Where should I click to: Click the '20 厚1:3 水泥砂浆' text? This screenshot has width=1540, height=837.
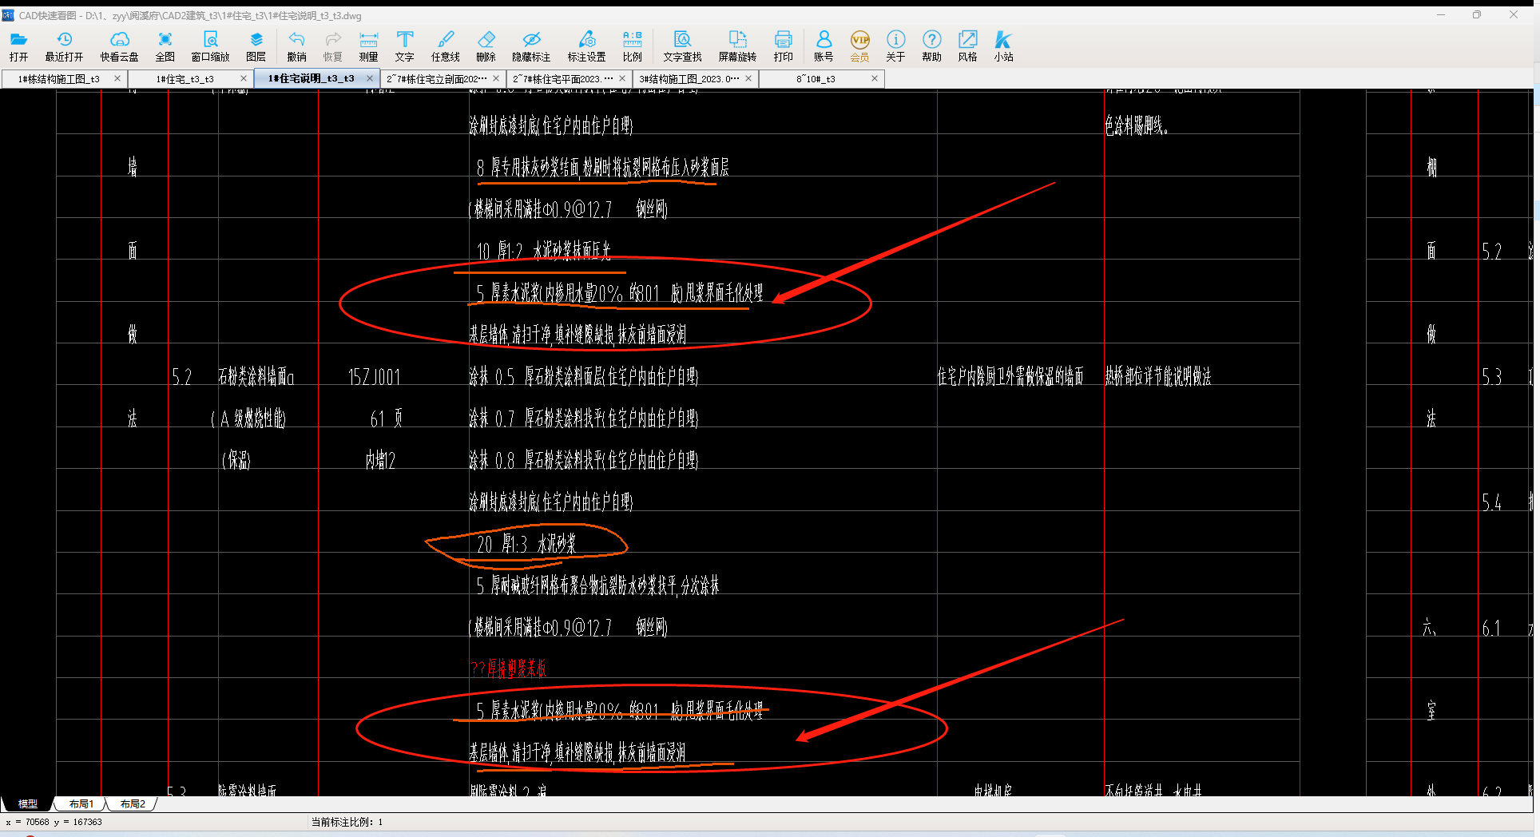click(526, 545)
